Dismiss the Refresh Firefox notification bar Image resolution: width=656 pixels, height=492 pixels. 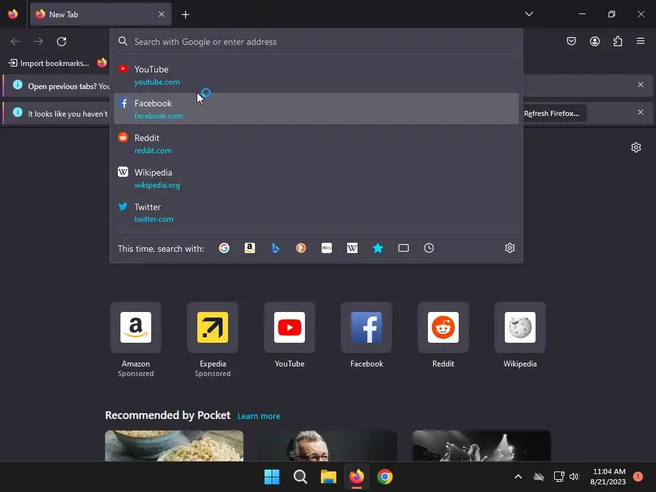tap(641, 113)
